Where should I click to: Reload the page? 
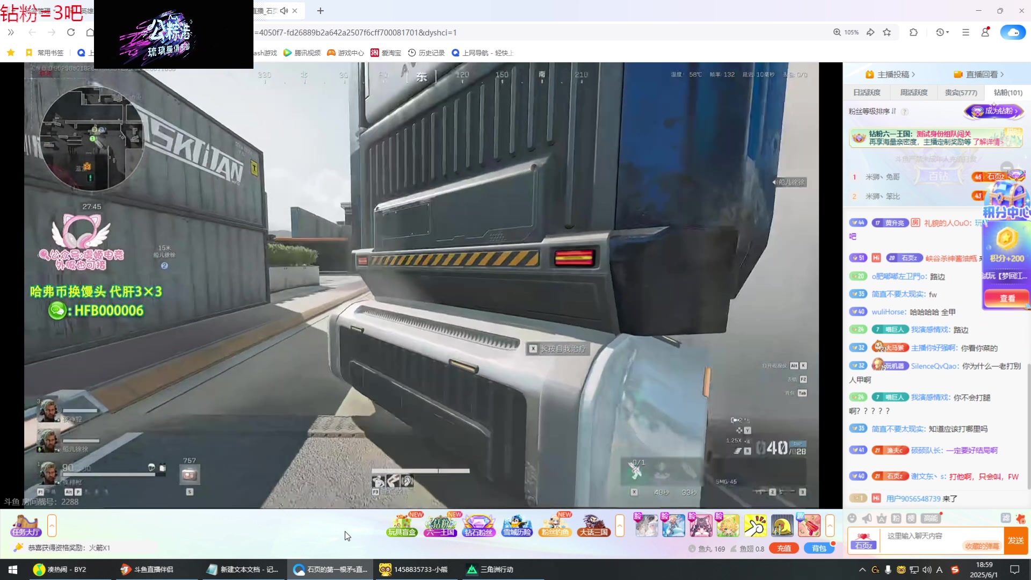pos(71,32)
